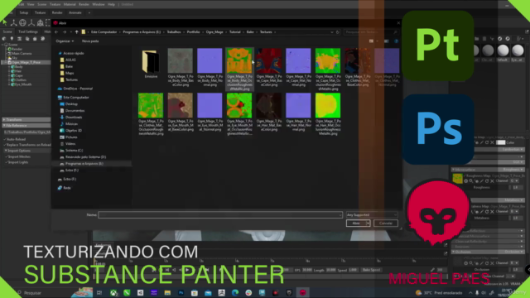Open File Explorer from the taskbar

[167, 292]
